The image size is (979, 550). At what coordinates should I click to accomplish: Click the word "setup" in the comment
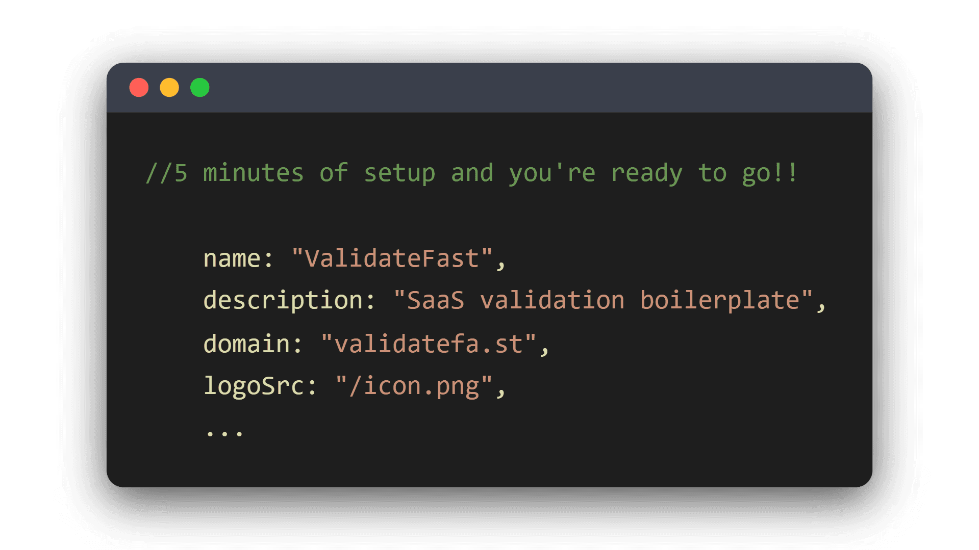pyautogui.click(x=399, y=173)
